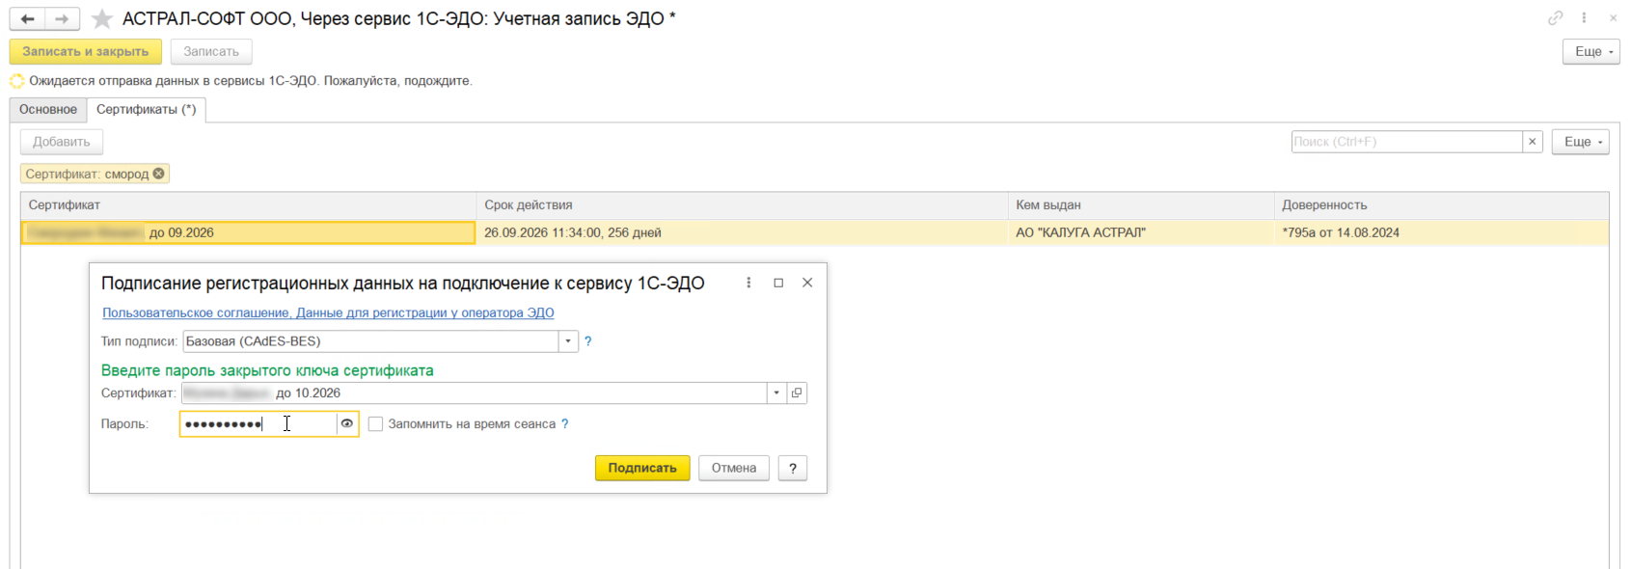Viewport: 1631px width, 569px height.
Task: Expand the Сертификат dropdown list
Action: tap(776, 393)
